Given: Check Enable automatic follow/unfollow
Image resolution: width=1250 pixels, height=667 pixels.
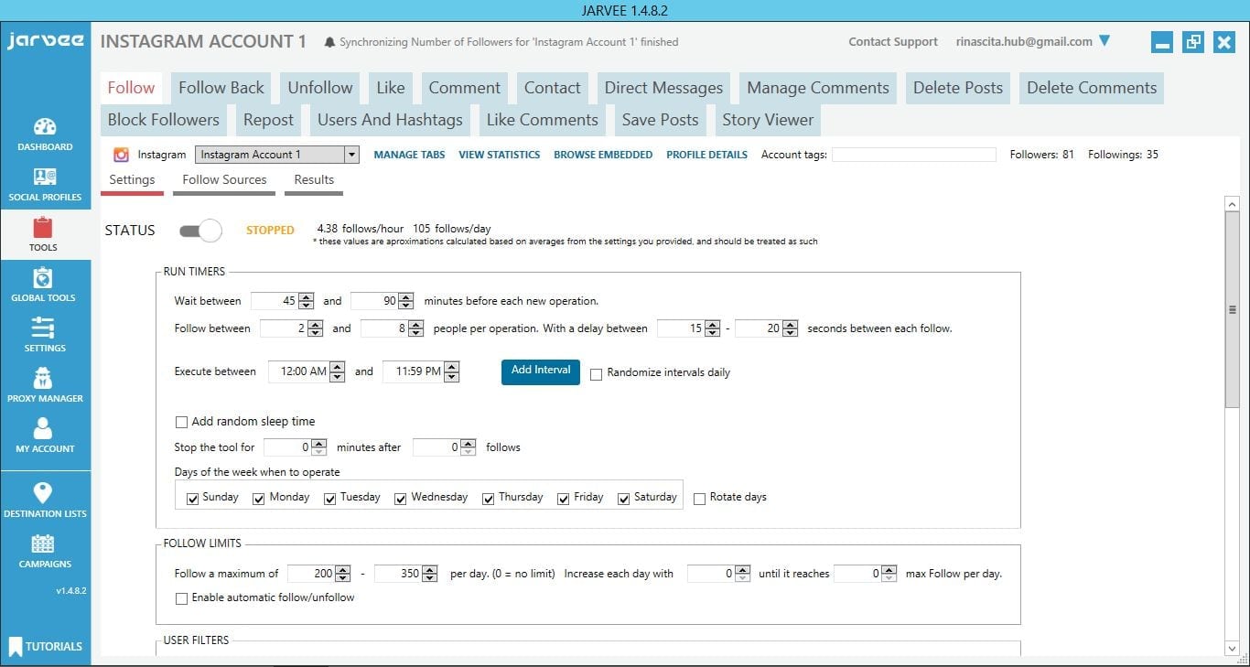Looking at the screenshot, I should pos(181,598).
